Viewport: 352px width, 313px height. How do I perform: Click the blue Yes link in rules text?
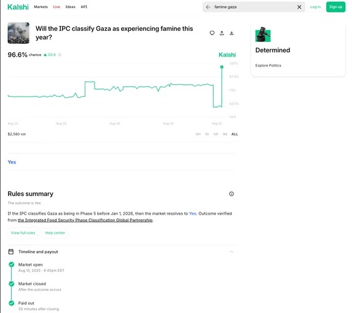pos(193,213)
